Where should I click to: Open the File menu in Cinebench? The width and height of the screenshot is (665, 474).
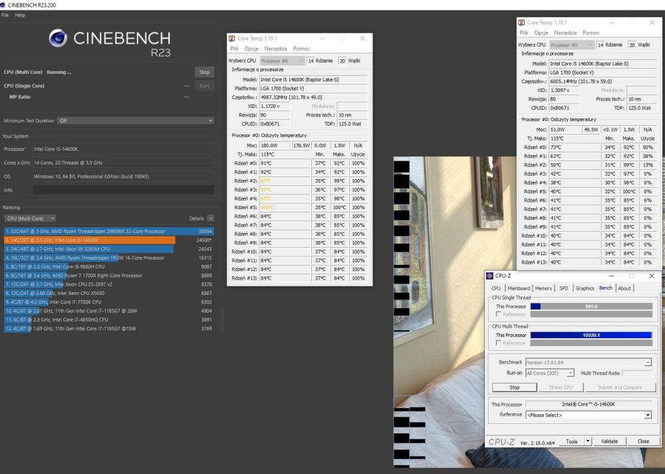pyautogui.click(x=5, y=15)
